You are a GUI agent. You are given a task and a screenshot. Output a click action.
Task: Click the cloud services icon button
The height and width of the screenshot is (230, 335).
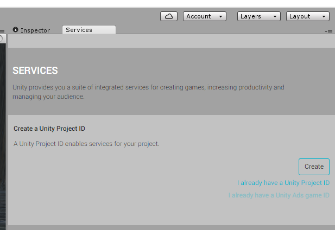click(x=169, y=16)
